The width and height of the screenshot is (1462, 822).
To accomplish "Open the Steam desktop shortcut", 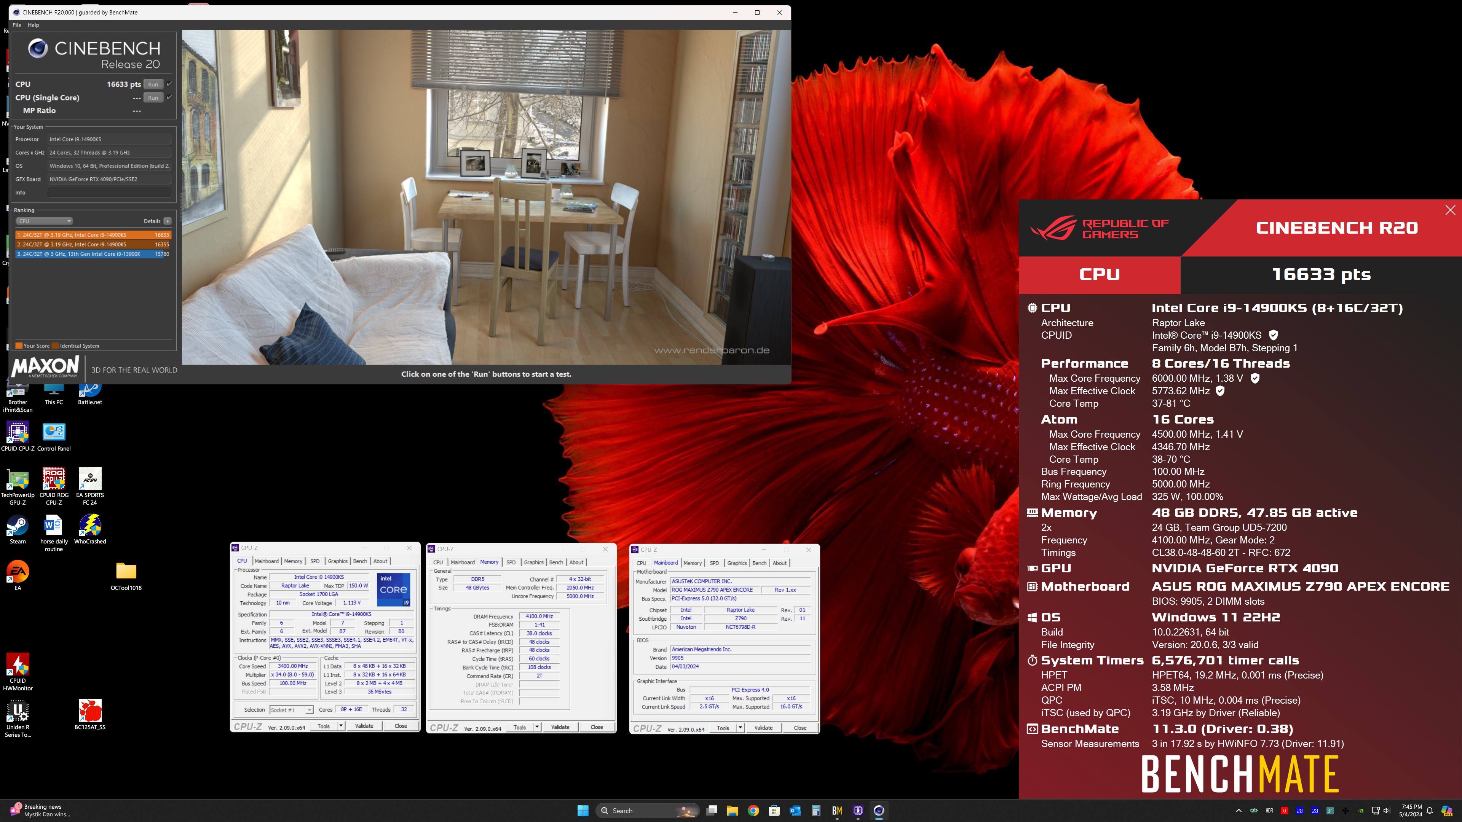I will tap(18, 530).
